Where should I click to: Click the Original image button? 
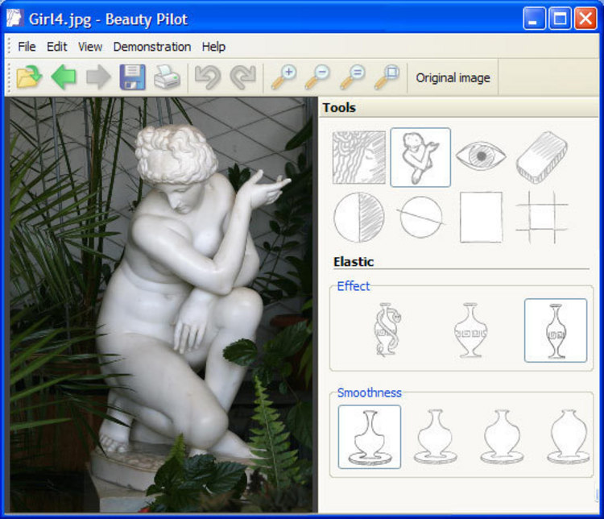coord(452,78)
